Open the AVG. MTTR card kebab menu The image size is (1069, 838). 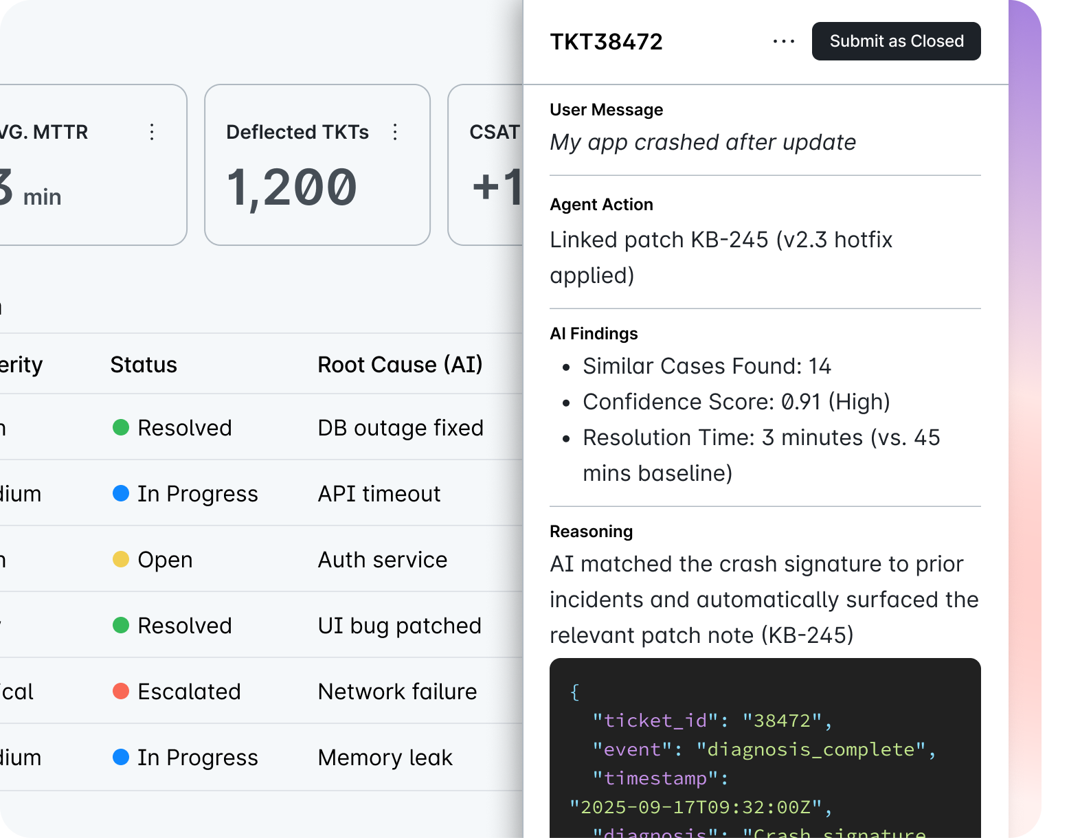(x=152, y=132)
